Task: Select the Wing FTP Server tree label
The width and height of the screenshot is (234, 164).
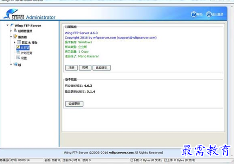Action: (28, 26)
